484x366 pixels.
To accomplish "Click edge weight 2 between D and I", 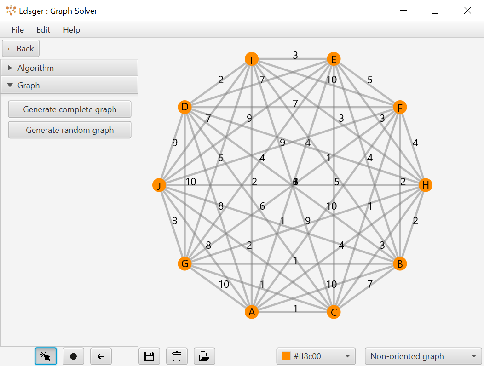I will coord(221,80).
